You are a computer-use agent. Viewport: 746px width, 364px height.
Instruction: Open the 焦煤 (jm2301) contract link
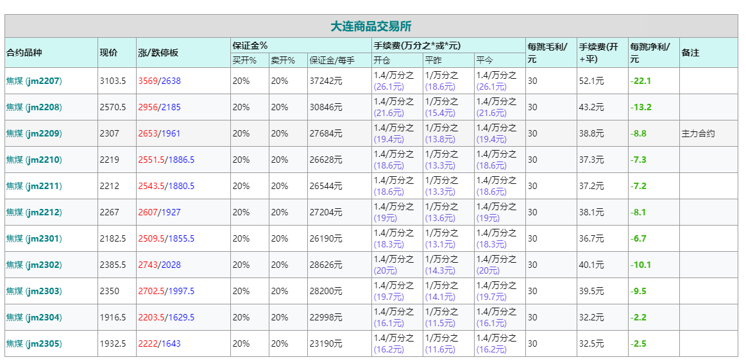(x=34, y=238)
